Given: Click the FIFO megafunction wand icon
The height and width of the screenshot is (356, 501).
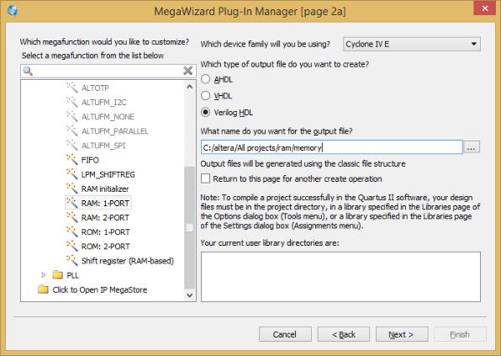Looking at the screenshot, I should point(72,159).
